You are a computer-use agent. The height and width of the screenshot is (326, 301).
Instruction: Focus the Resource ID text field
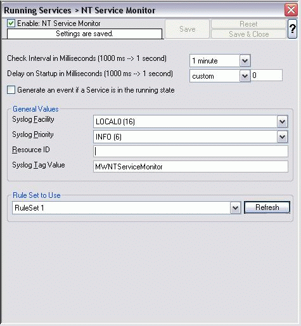coord(191,152)
